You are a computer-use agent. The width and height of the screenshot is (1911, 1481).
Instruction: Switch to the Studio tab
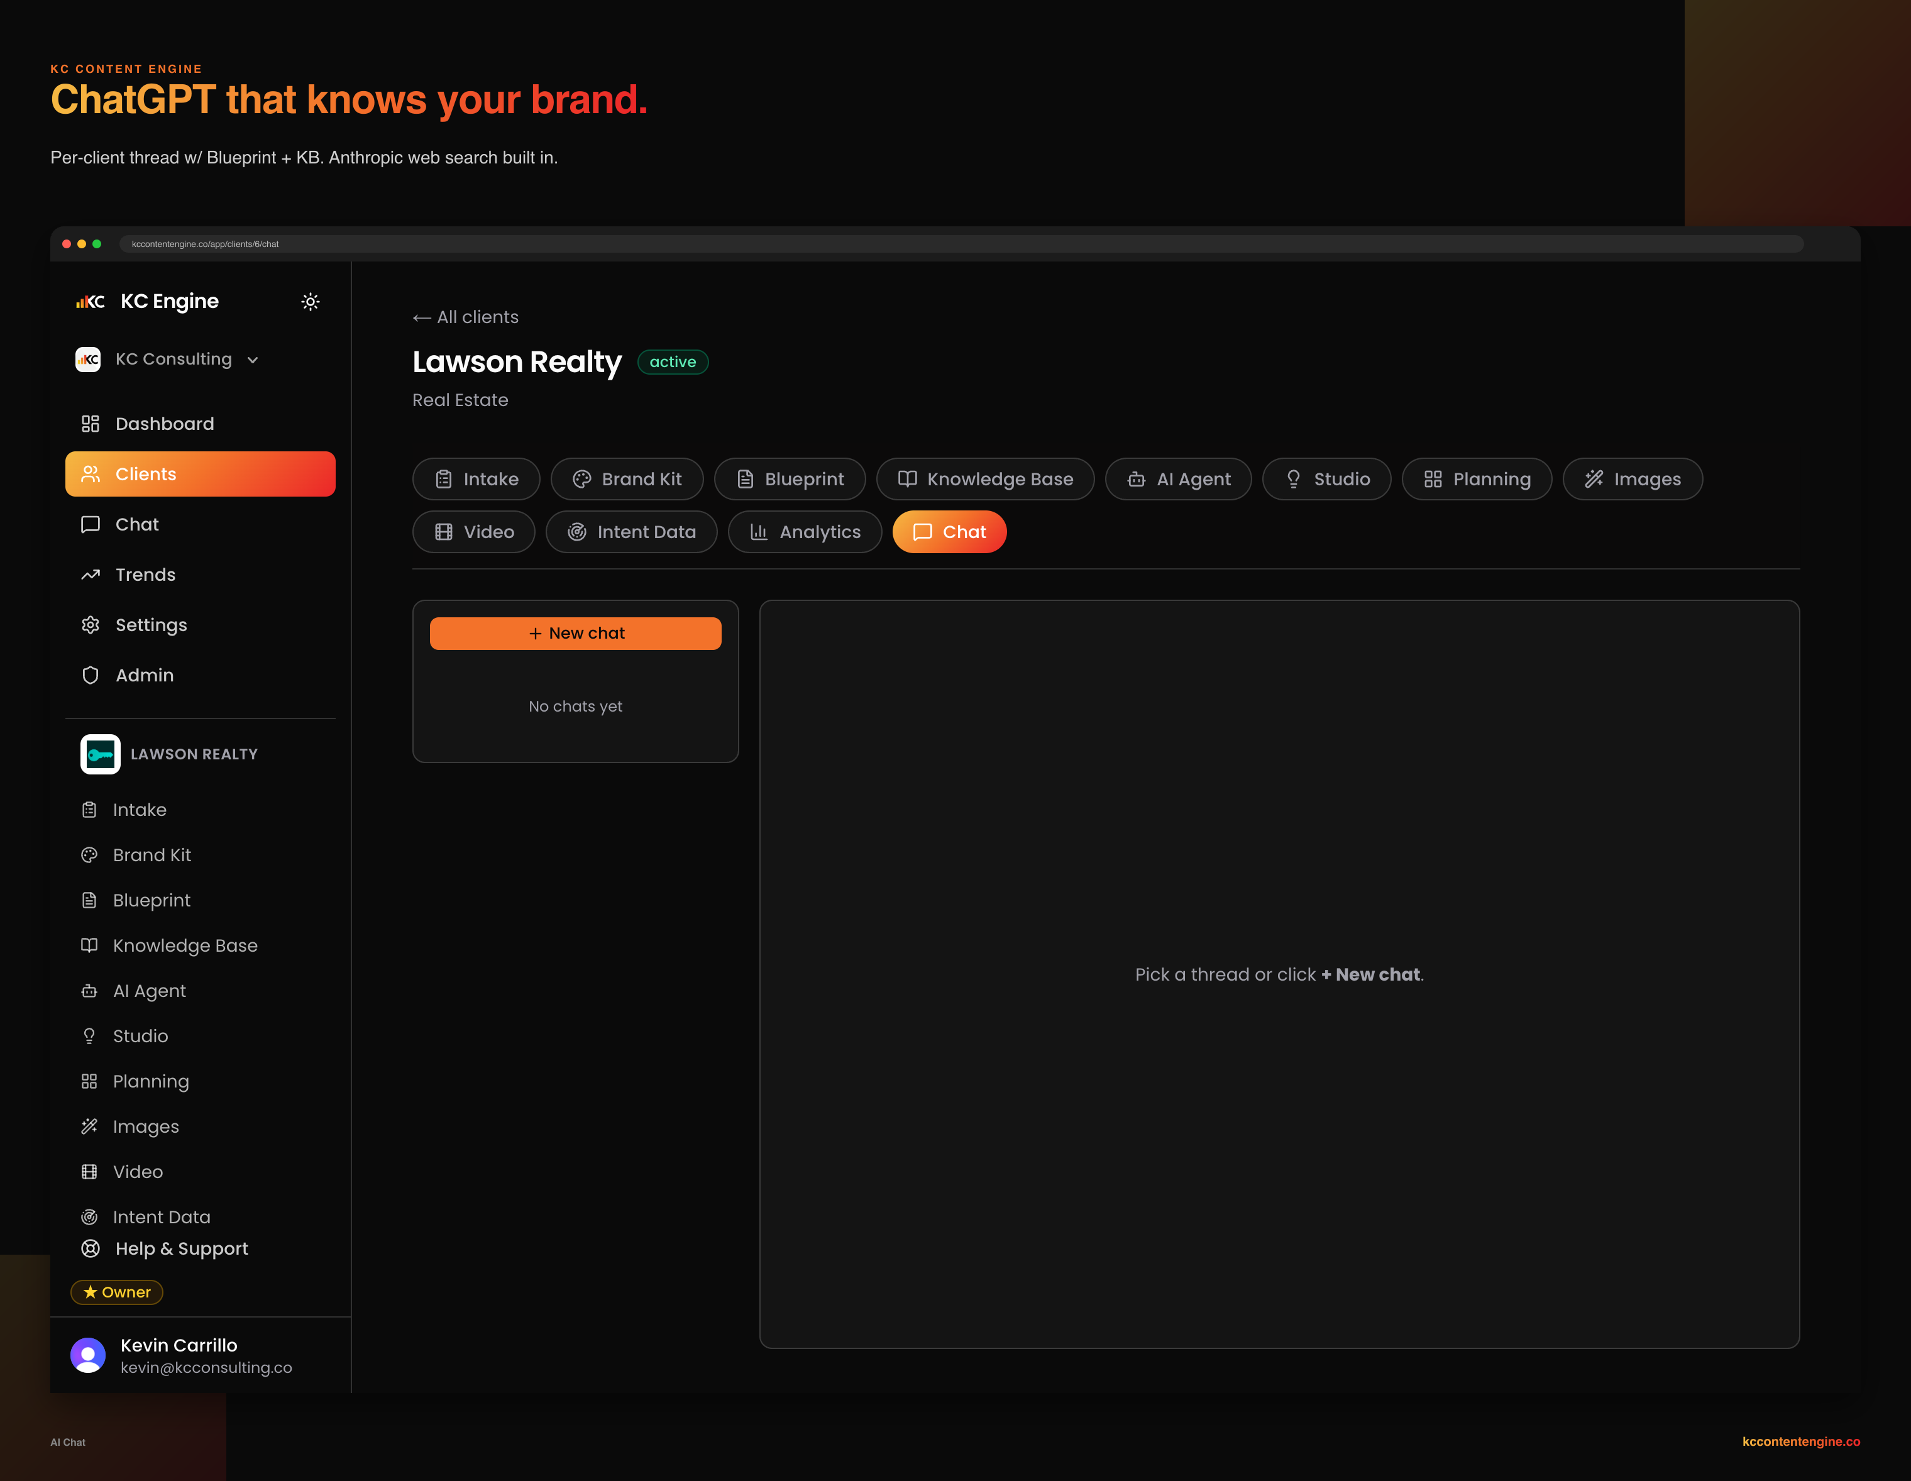pyautogui.click(x=1326, y=480)
